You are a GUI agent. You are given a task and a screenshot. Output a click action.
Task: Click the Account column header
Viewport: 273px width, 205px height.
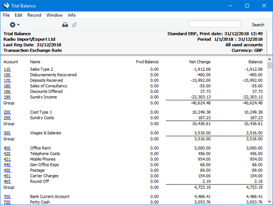pyautogui.click(x=11, y=62)
